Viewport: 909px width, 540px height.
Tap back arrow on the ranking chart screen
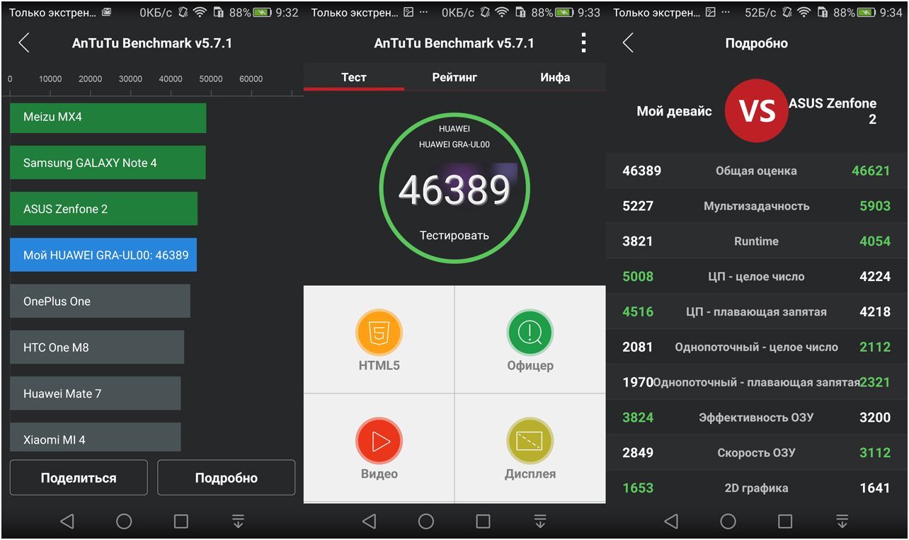[24, 43]
